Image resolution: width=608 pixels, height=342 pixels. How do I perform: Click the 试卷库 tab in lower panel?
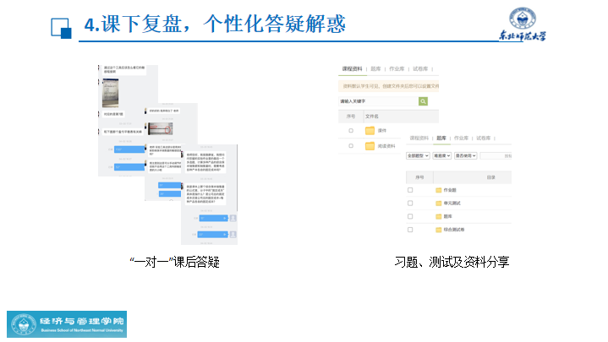coord(483,137)
